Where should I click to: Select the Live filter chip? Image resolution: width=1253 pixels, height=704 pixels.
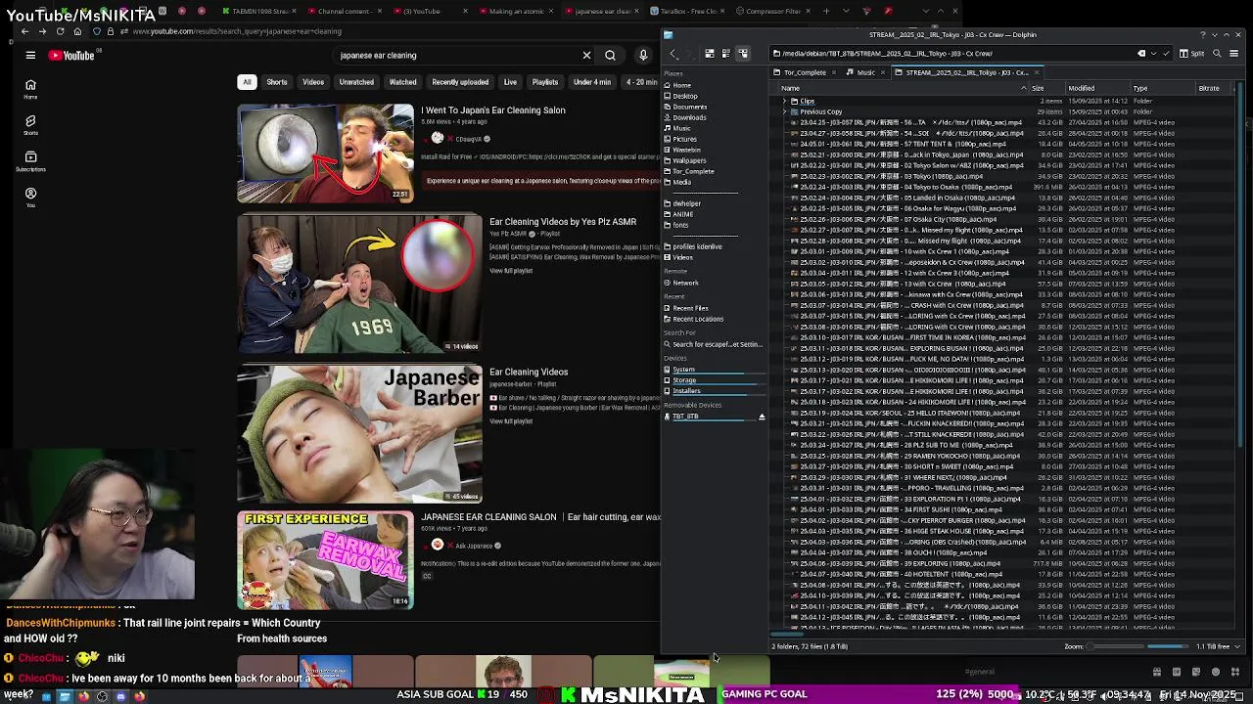510,82
